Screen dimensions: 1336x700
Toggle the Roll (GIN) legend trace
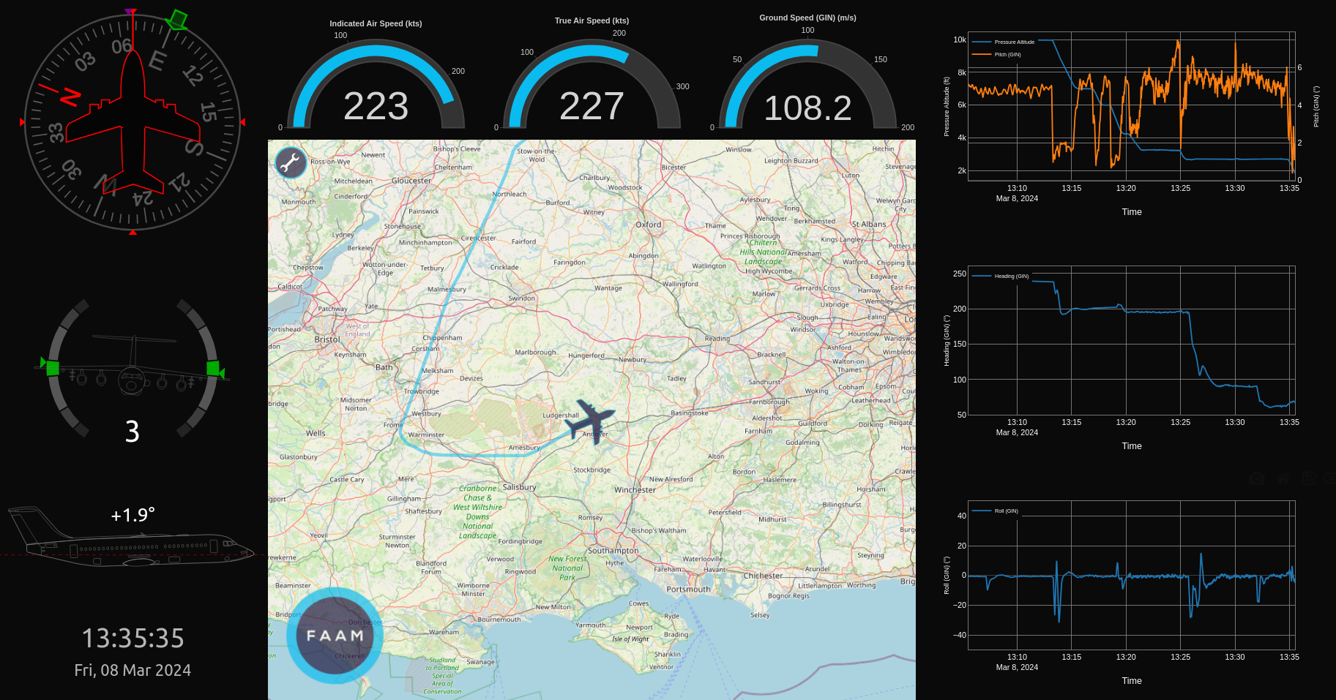1005,511
